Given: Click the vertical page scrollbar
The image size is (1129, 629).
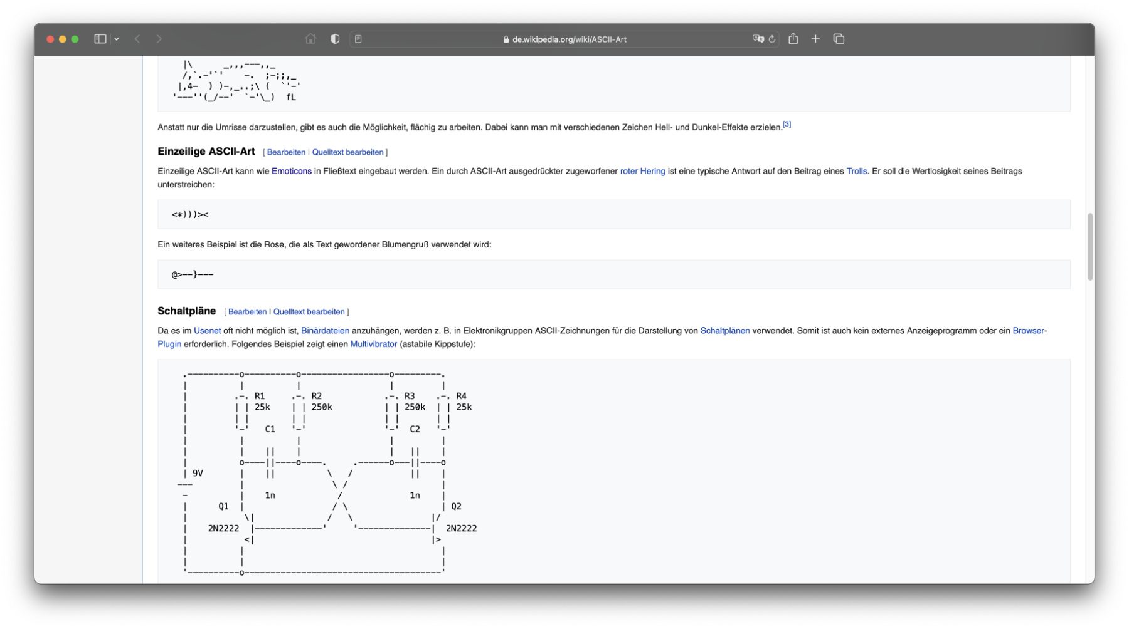Looking at the screenshot, I should point(1090,247).
